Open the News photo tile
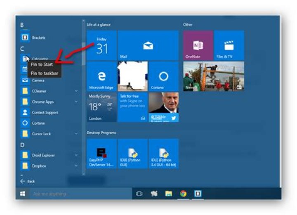Viewport: 297px width, 215px height. (x=214, y=76)
